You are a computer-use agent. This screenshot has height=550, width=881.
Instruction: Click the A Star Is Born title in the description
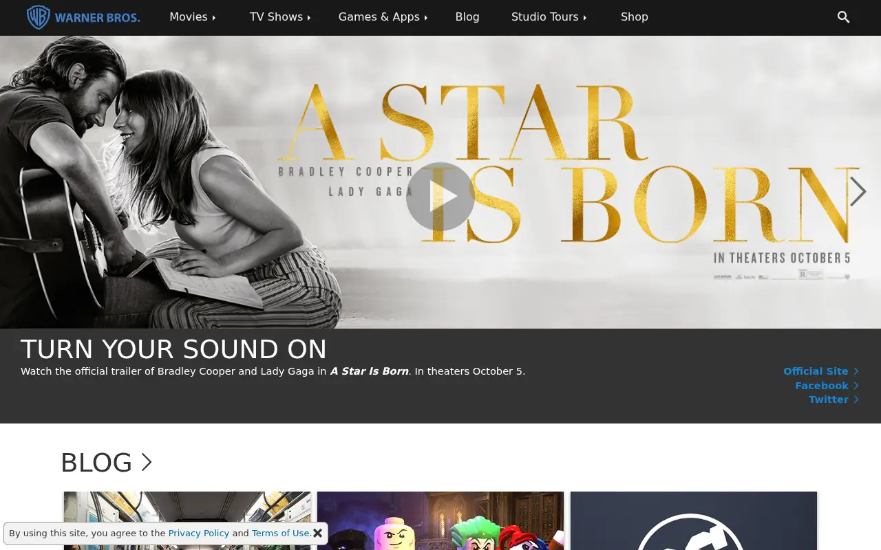click(x=370, y=371)
